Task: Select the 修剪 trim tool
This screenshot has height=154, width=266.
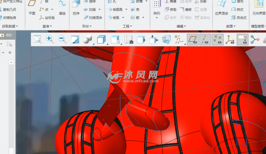Action: point(171,10)
